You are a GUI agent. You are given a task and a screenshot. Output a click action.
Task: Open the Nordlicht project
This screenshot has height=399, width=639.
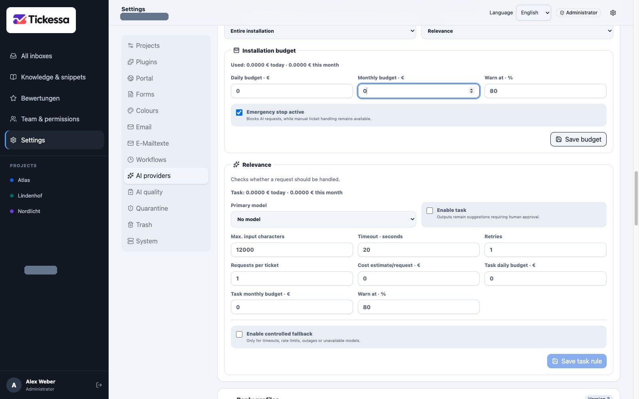pos(29,211)
